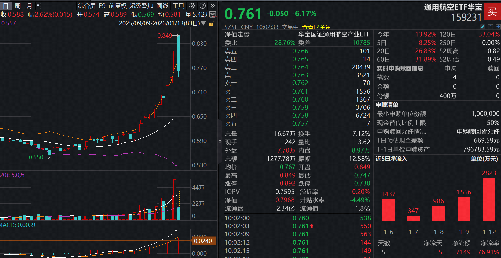
Task: Open the dropdown arrow next to 月
Action: tap(37, 6)
